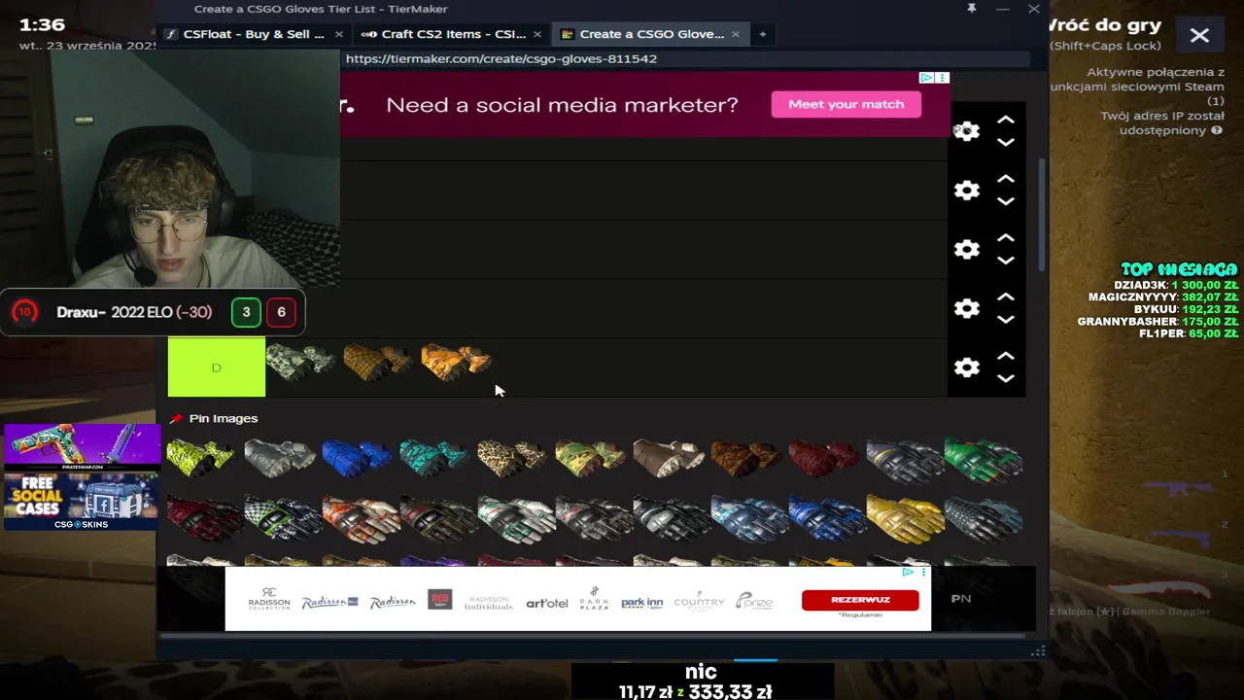Close the CSFloat tab
This screenshot has height=700, width=1244.
(339, 34)
